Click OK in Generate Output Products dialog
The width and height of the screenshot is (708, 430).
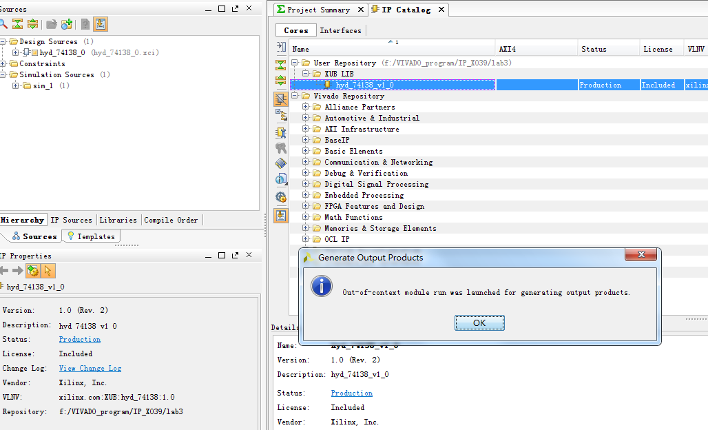click(x=479, y=322)
